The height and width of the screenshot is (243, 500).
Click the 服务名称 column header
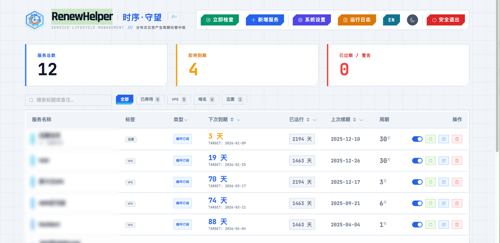[x=42, y=119]
